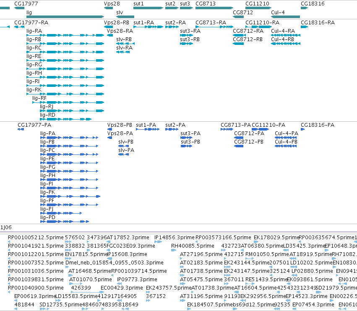Click the sut3-RB transcript label
The height and width of the screenshot is (311, 357).
click(x=190, y=39)
